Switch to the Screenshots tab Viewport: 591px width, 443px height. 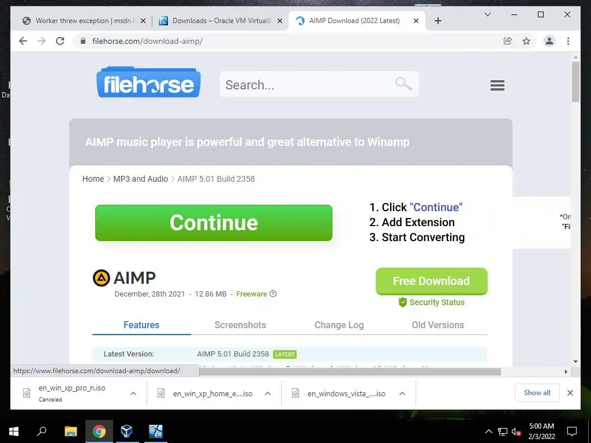click(240, 325)
